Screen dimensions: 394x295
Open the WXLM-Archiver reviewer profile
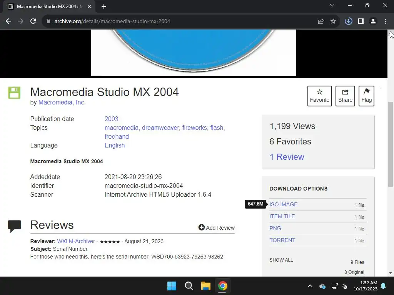76,241
